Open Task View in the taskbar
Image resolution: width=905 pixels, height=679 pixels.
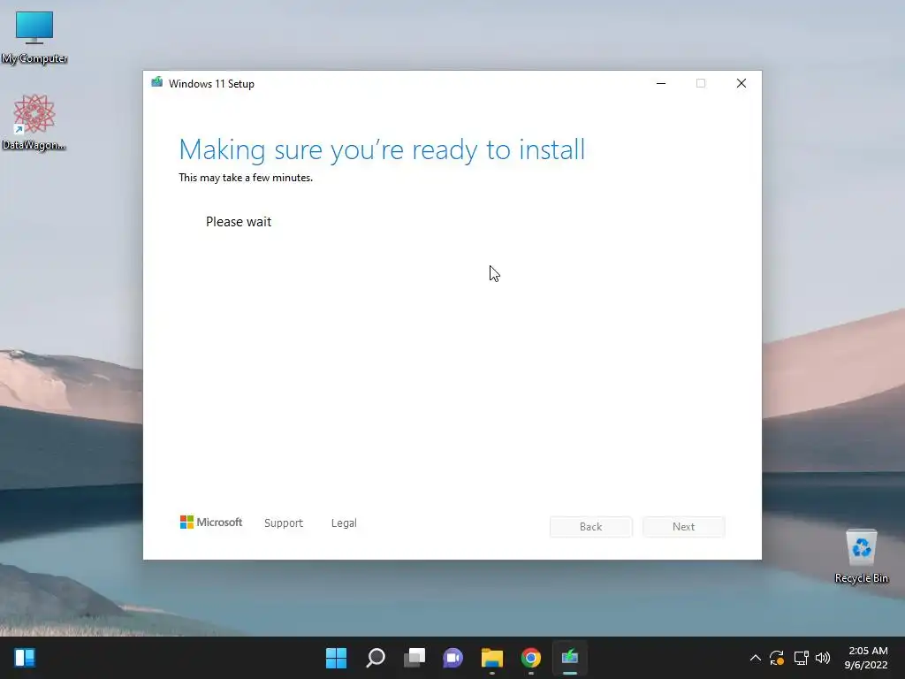click(x=414, y=658)
